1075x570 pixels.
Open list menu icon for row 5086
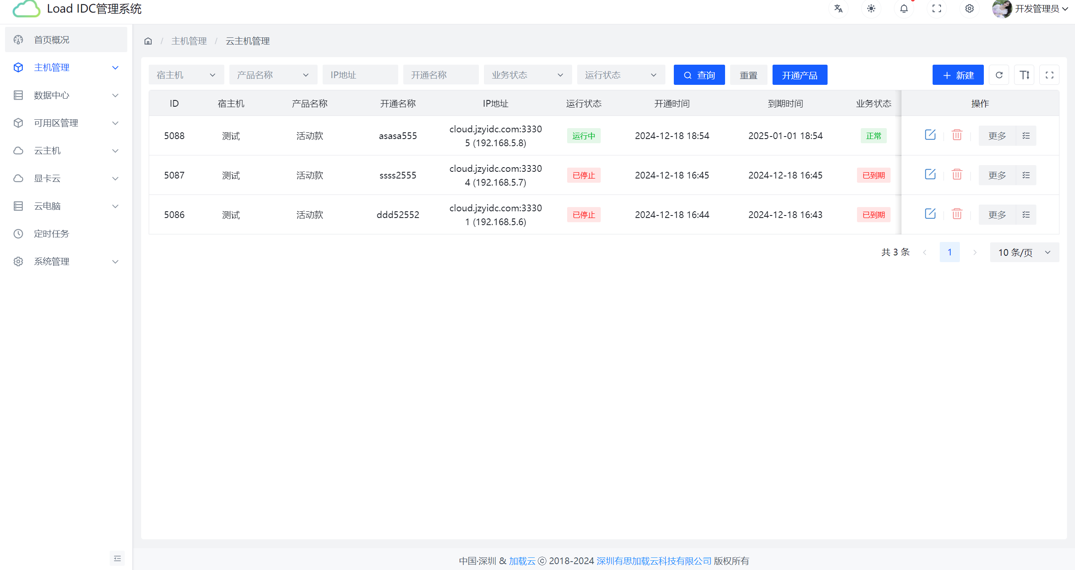1026,215
